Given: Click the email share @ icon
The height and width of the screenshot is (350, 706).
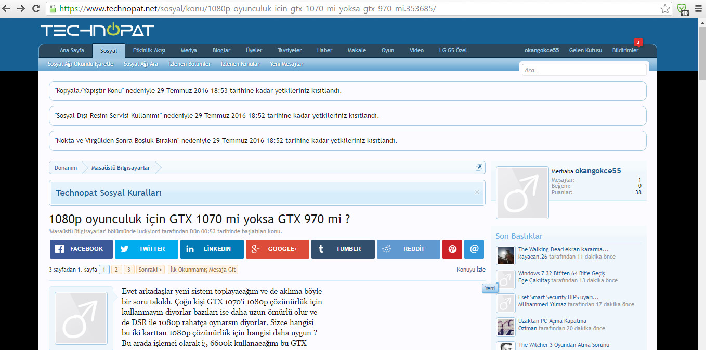Looking at the screenshot, I should [474, 249].
